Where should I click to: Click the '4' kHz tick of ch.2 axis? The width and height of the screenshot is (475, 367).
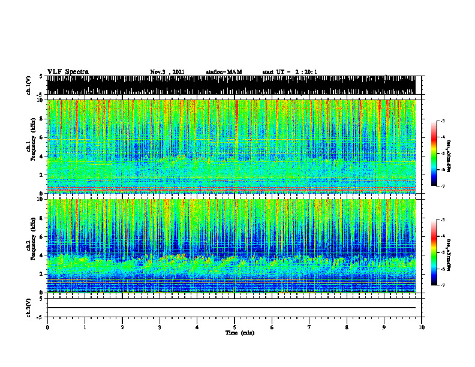pyautogui.click(x=41, y=255)
